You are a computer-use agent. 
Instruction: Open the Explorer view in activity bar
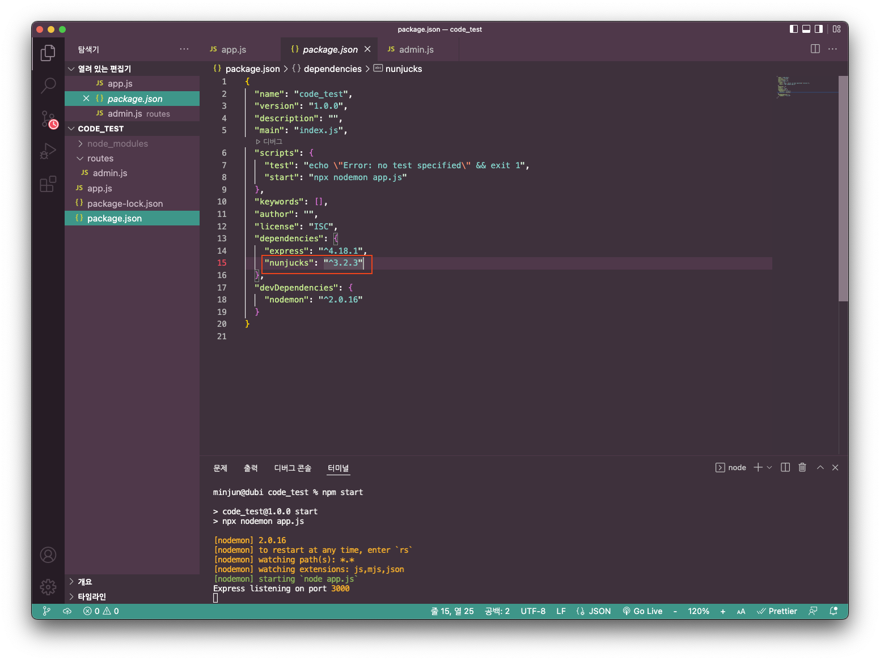pyautogui.click(x=48, y=53)
